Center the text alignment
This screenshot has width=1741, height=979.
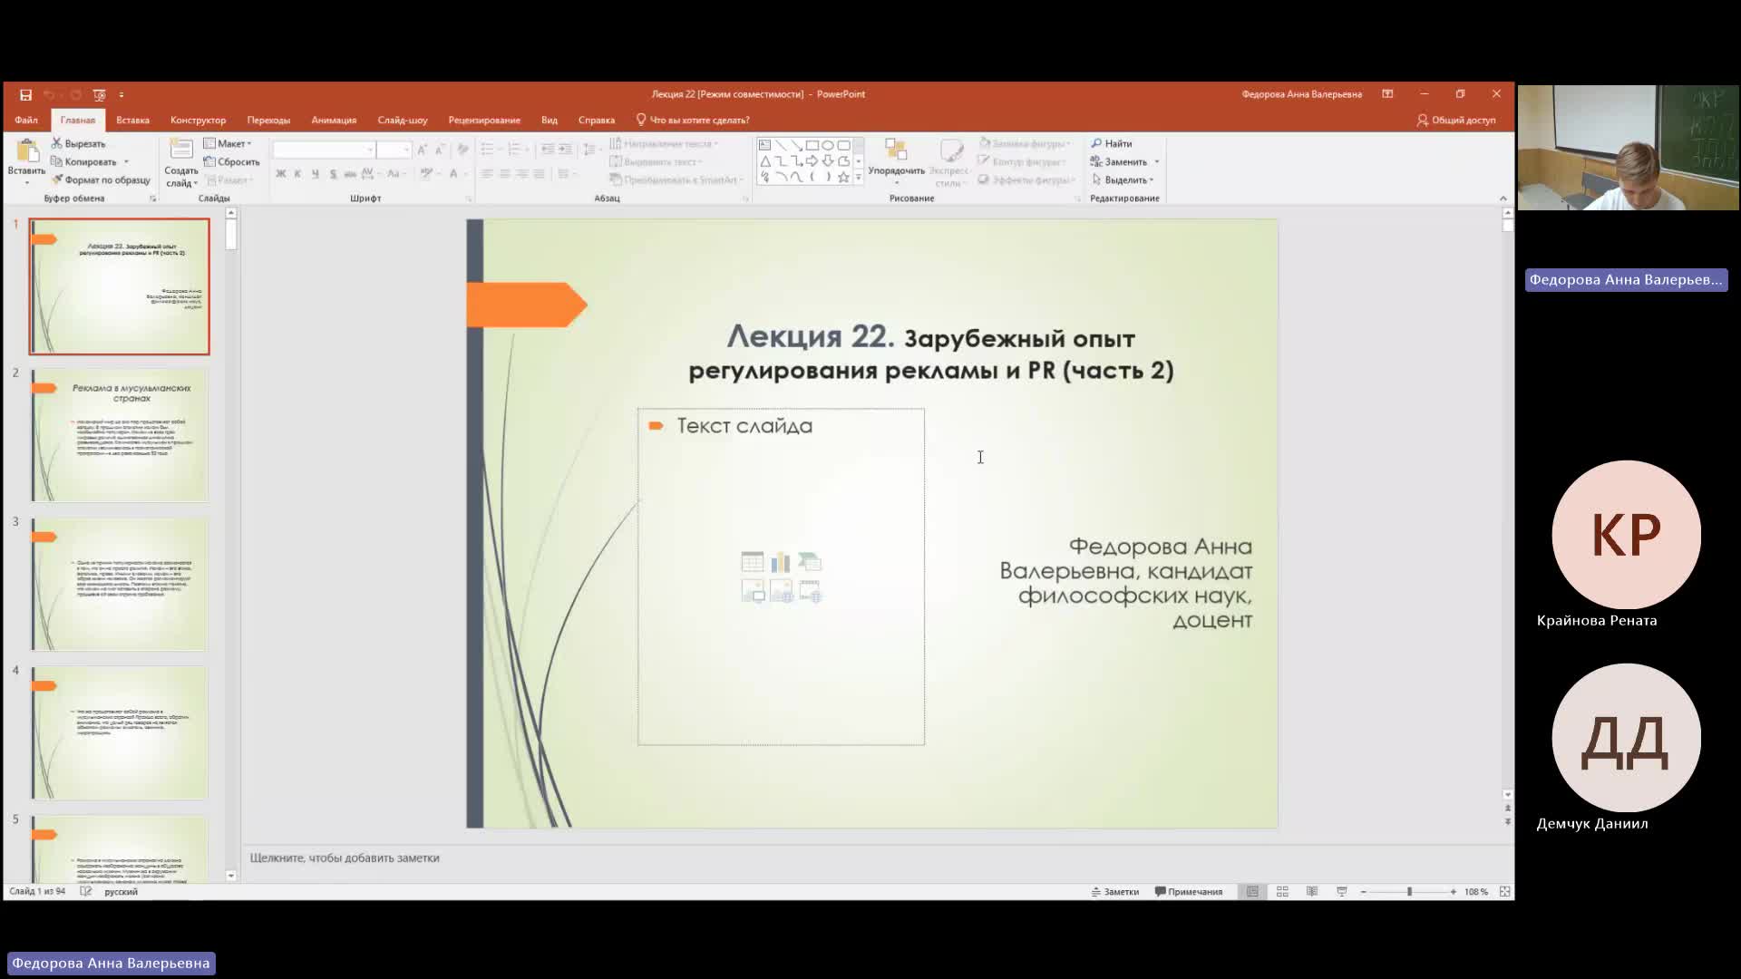tap(504, 173)
